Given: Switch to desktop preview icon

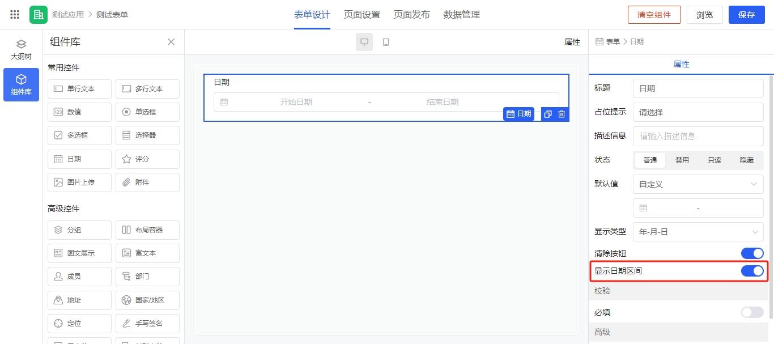Looking at the screenshot, I should point(364,42).
